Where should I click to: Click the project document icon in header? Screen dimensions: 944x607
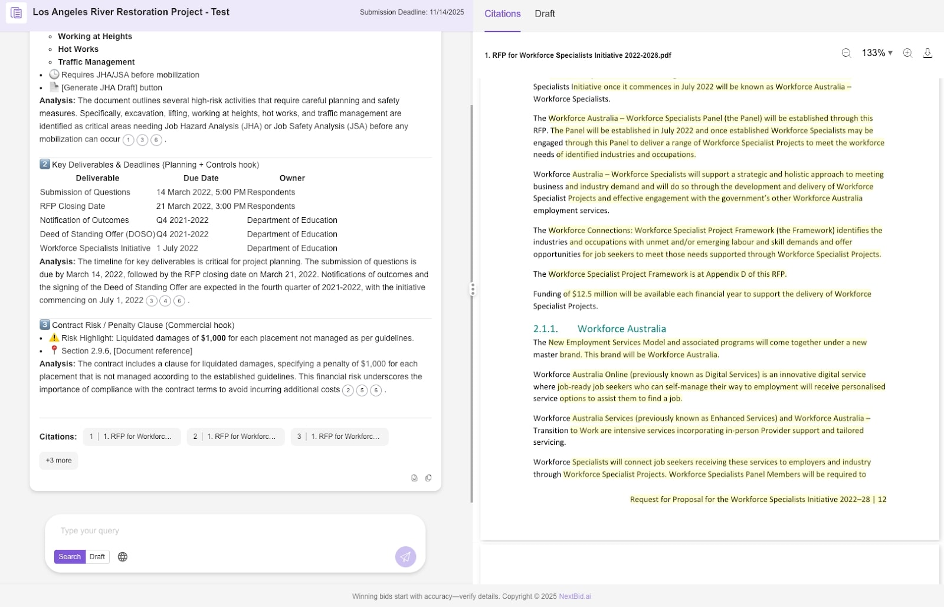(x=17, y=12)
